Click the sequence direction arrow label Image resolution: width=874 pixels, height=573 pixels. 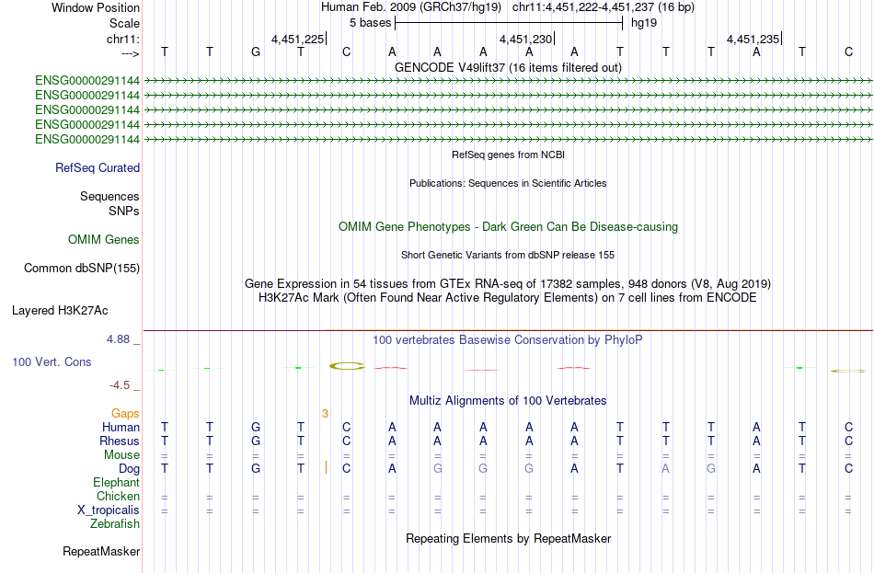point(130,53)
